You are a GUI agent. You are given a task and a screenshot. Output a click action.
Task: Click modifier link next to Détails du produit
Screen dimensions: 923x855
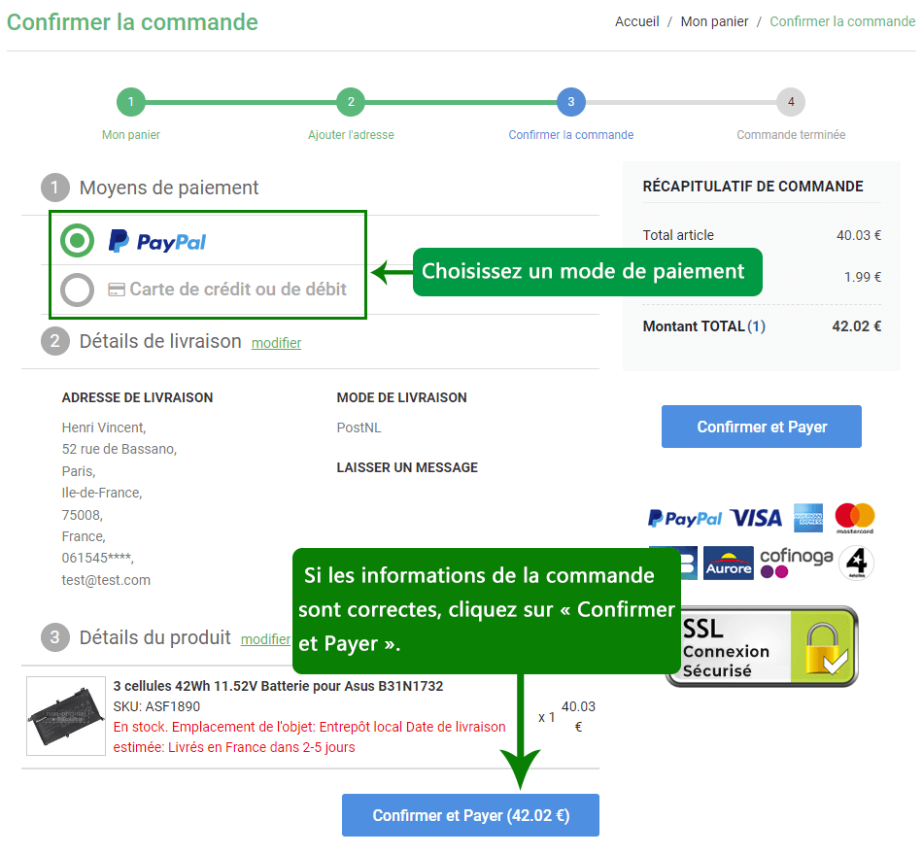[265, 639]
